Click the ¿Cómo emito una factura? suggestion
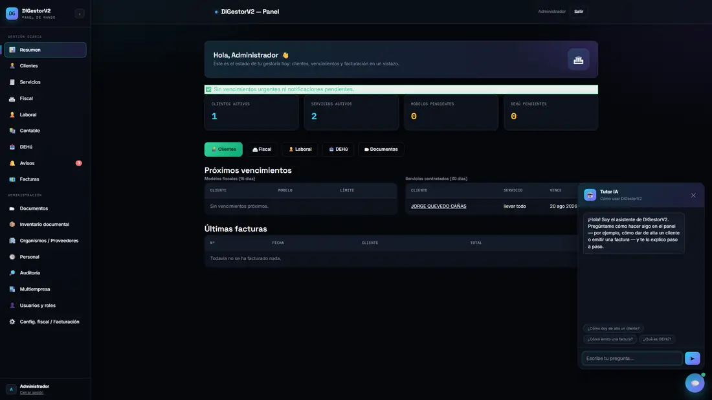The image size is (712, 400). click(610, 339)
